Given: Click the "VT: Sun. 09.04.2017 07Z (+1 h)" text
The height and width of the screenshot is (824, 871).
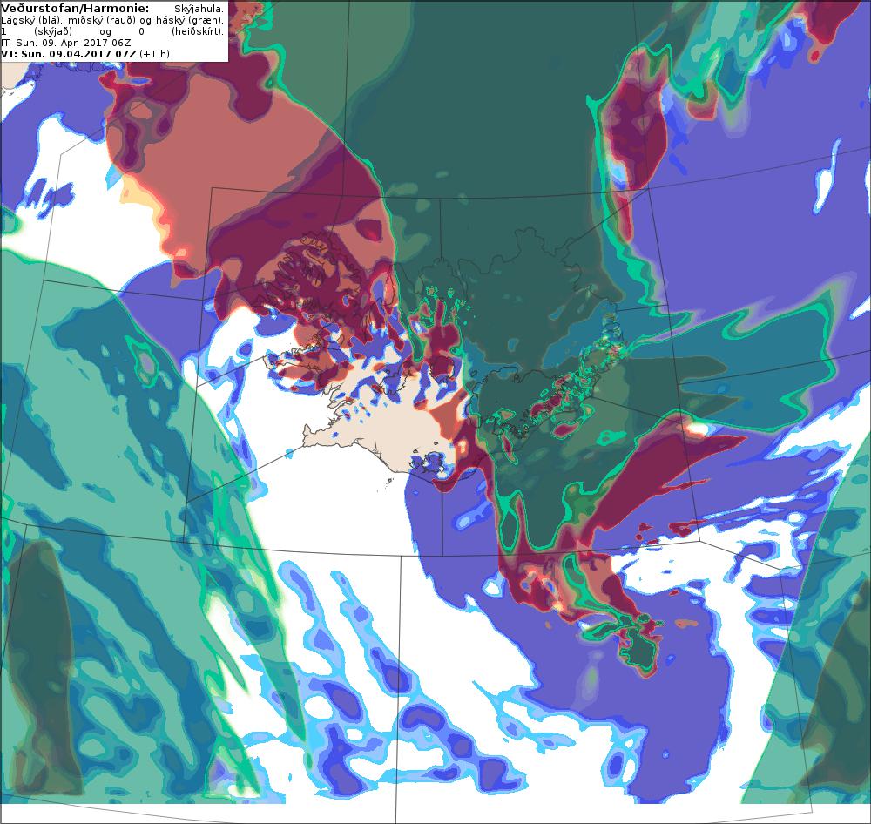Looking at the screenshot, I should (x=85, y=54).
